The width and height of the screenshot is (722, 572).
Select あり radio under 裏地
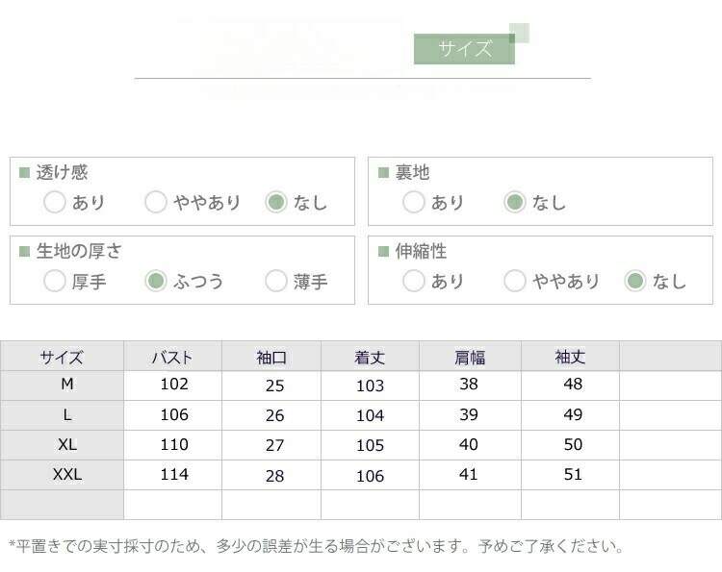tap(414, 202)
